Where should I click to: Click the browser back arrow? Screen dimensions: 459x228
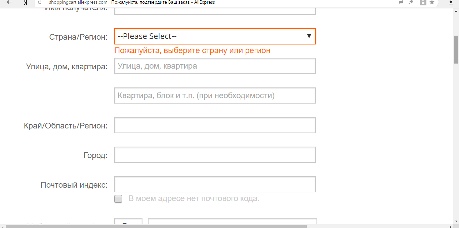click(10, 2)
